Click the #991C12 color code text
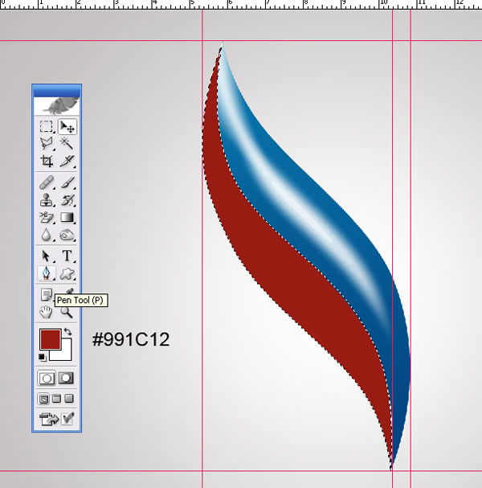The width and height of the screenshot is (482, 488). tap(131, 339)
